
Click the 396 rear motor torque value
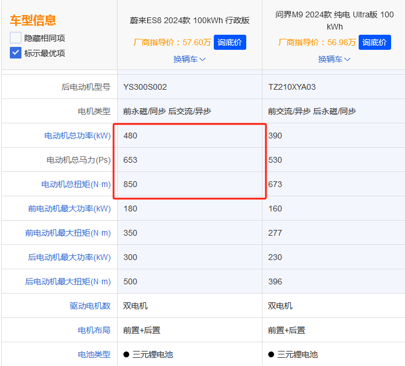tap(275, 281)
